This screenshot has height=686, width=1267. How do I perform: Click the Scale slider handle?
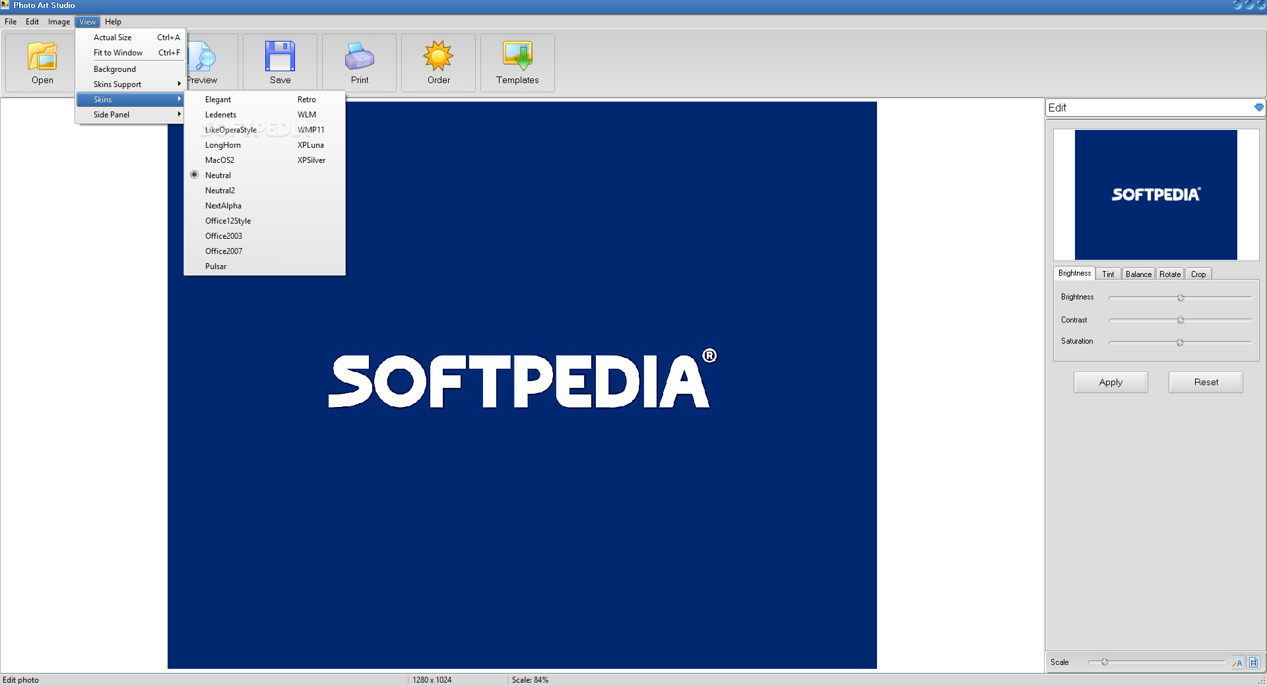[x=1104, y=662]
